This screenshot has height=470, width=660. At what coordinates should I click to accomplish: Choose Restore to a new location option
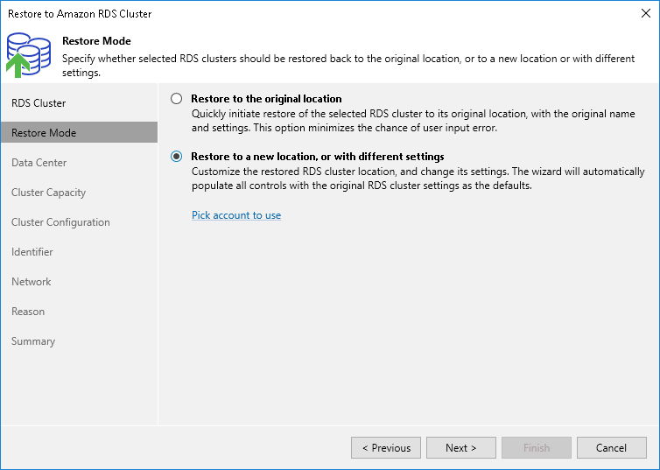[x=177, y=157]
